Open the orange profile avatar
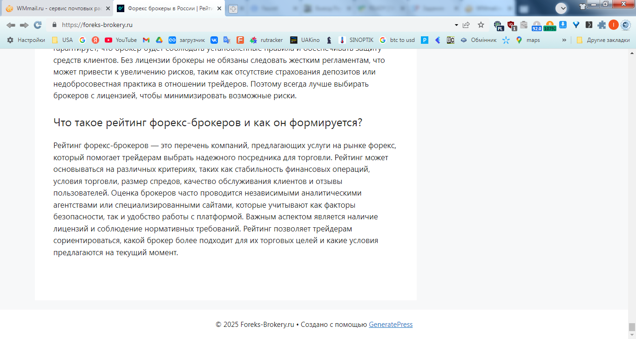 point(614,25)
